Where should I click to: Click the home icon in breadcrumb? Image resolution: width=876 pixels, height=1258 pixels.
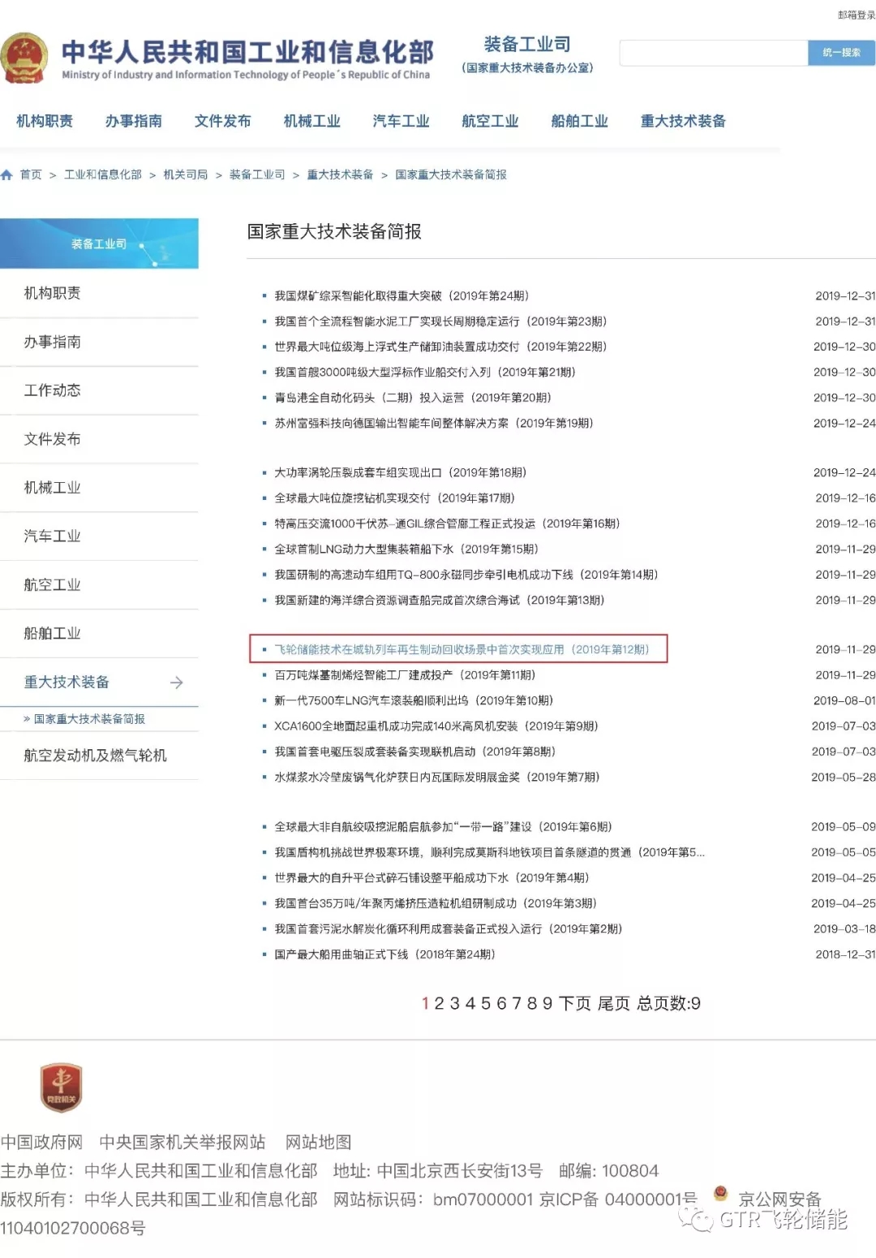(7, 174)
